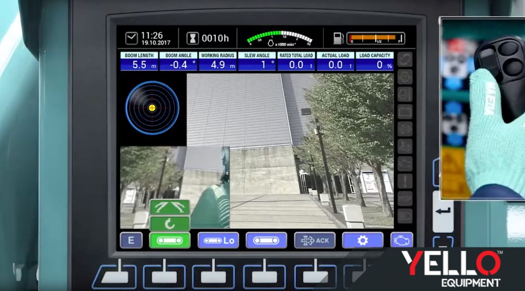The height and width of the screenshot is (291, 525).
Task: Toggle the third winch button on bottom bar
Action: (266, 240)
